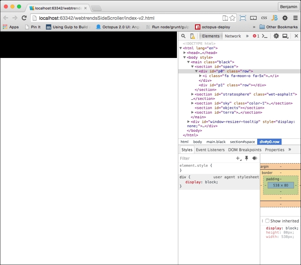This screenshot has width=301, height=265.
Task: Open DevTools settings gear
Action: click(276, 36)
